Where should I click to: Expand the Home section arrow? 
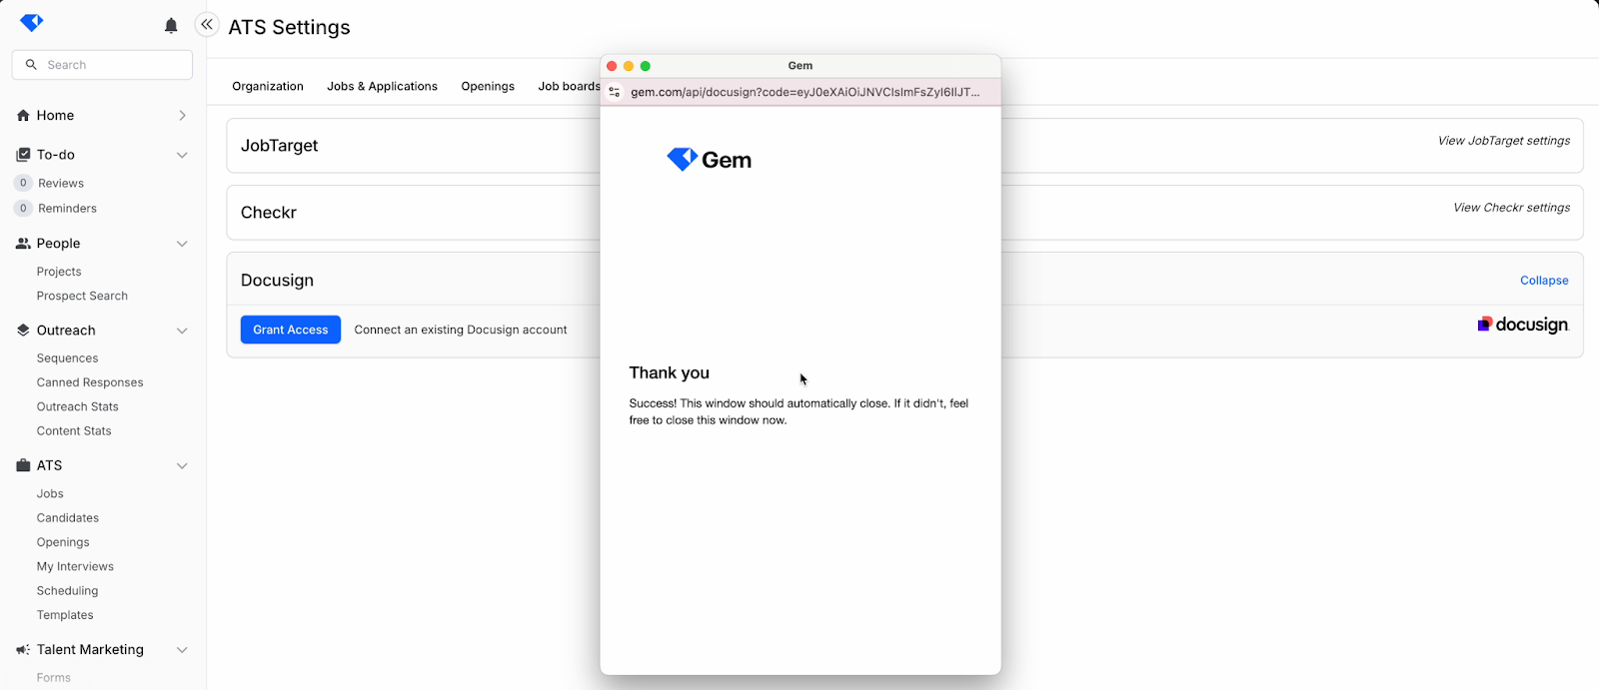pos(182,116)
